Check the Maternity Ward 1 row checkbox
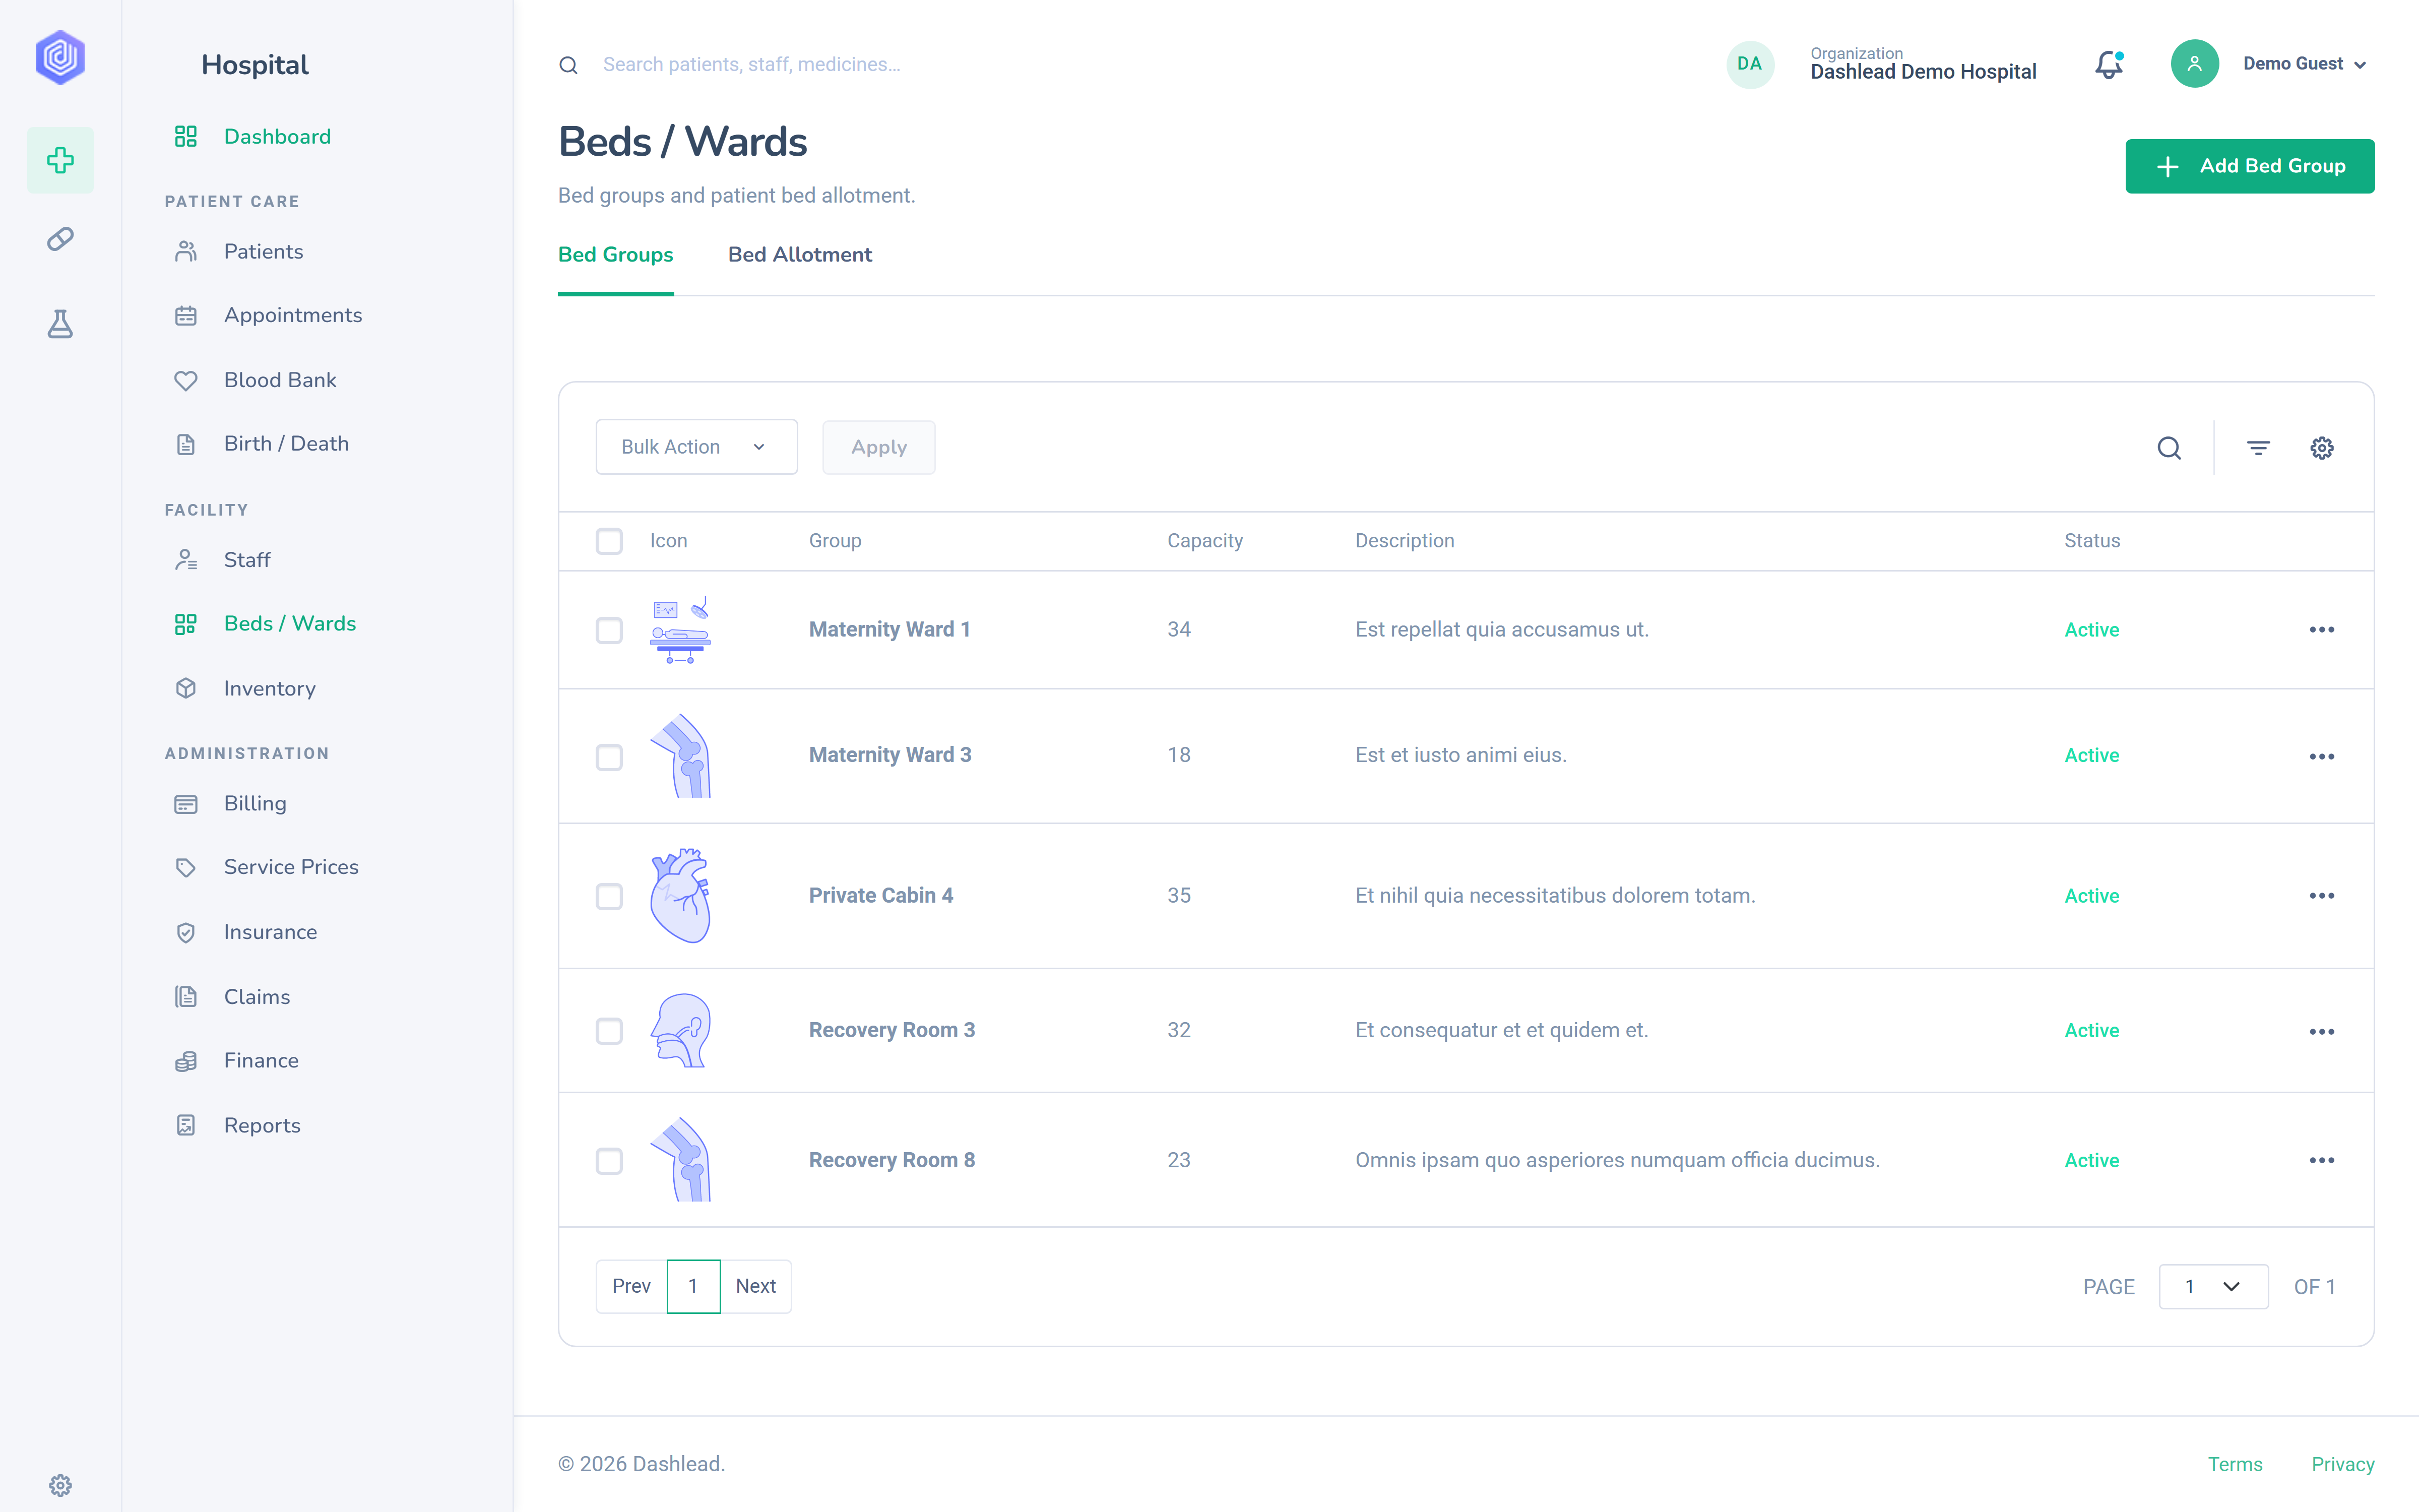The image size is (2419, 1512). (609, 630)
